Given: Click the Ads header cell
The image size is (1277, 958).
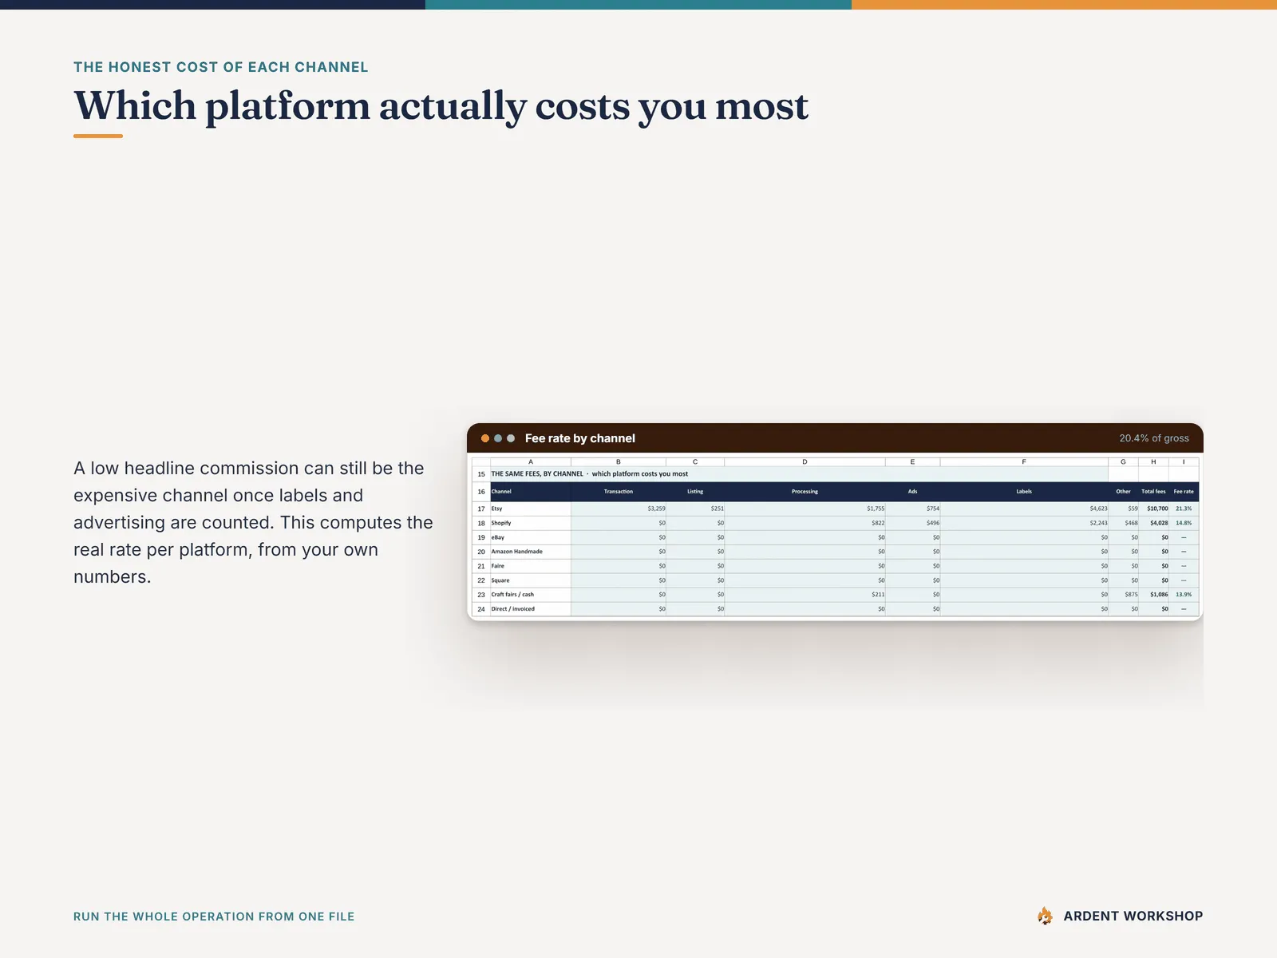Looking at the screenshot, I should [912, 492].
